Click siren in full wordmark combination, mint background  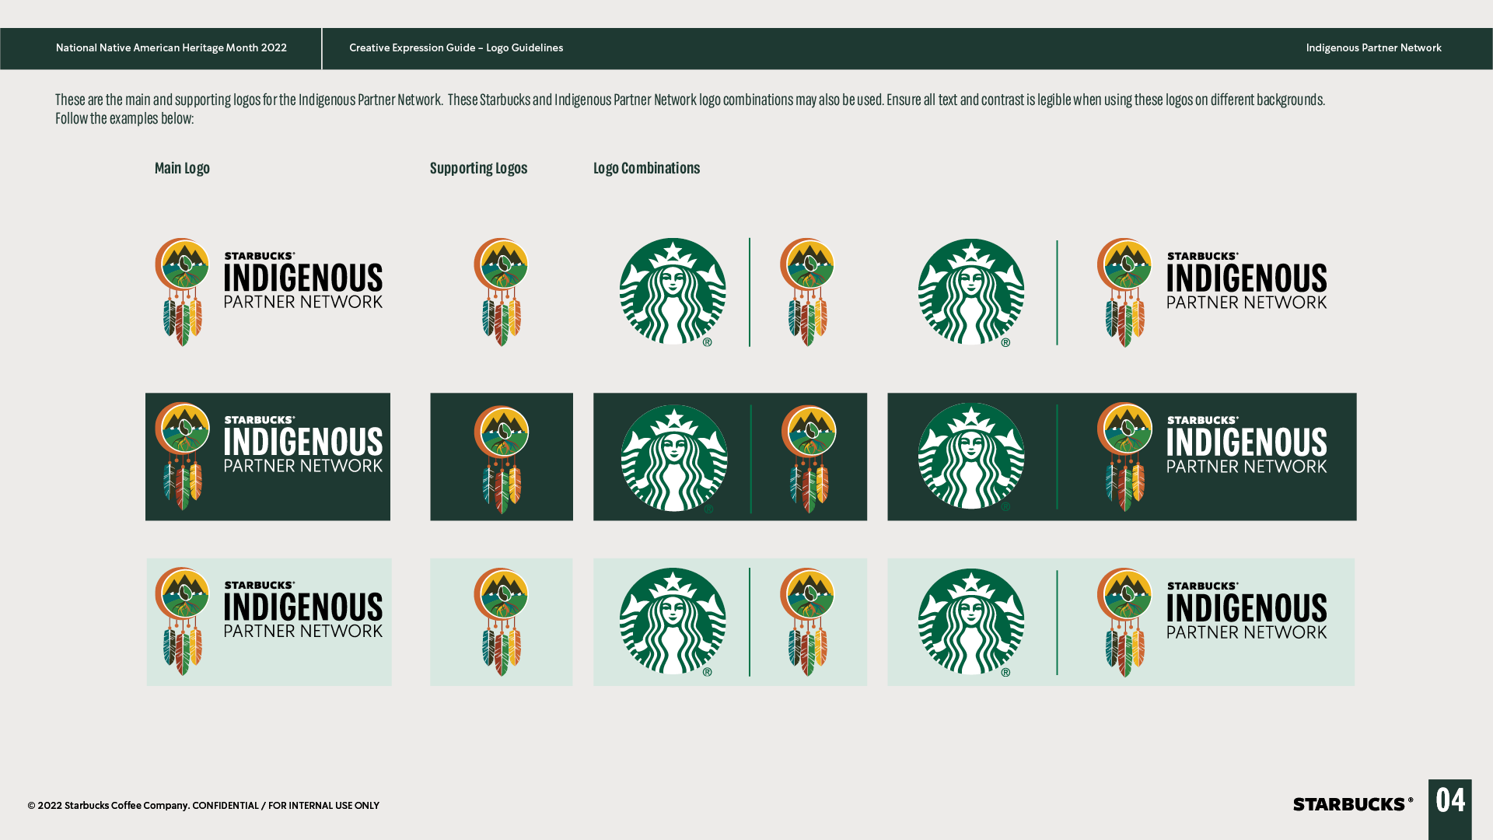click(x=971, y=622)
